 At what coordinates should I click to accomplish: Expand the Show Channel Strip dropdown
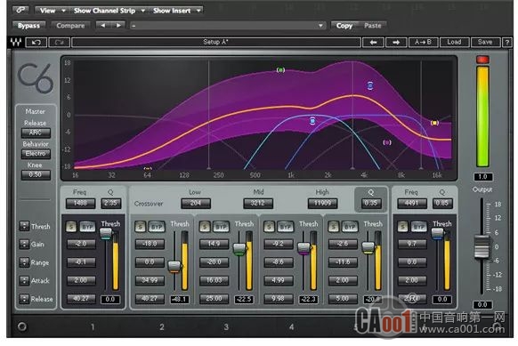coord(109,11)
